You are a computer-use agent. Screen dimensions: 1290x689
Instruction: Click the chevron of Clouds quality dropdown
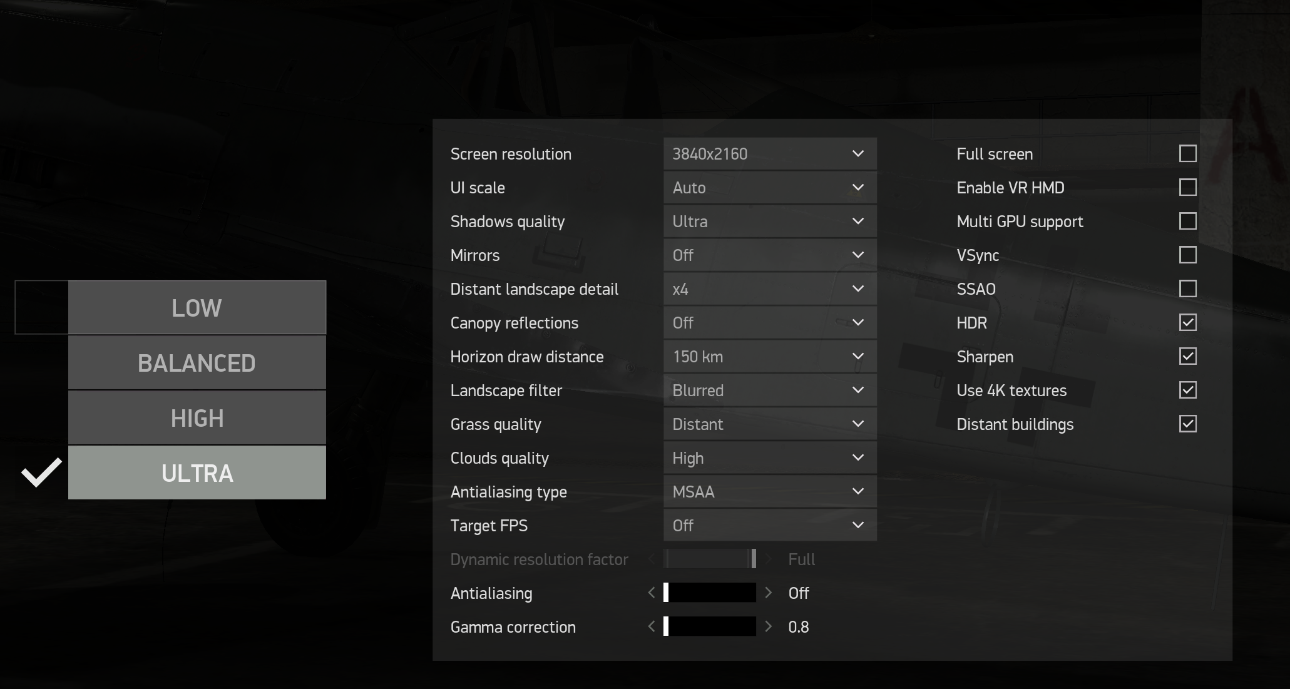858,457
